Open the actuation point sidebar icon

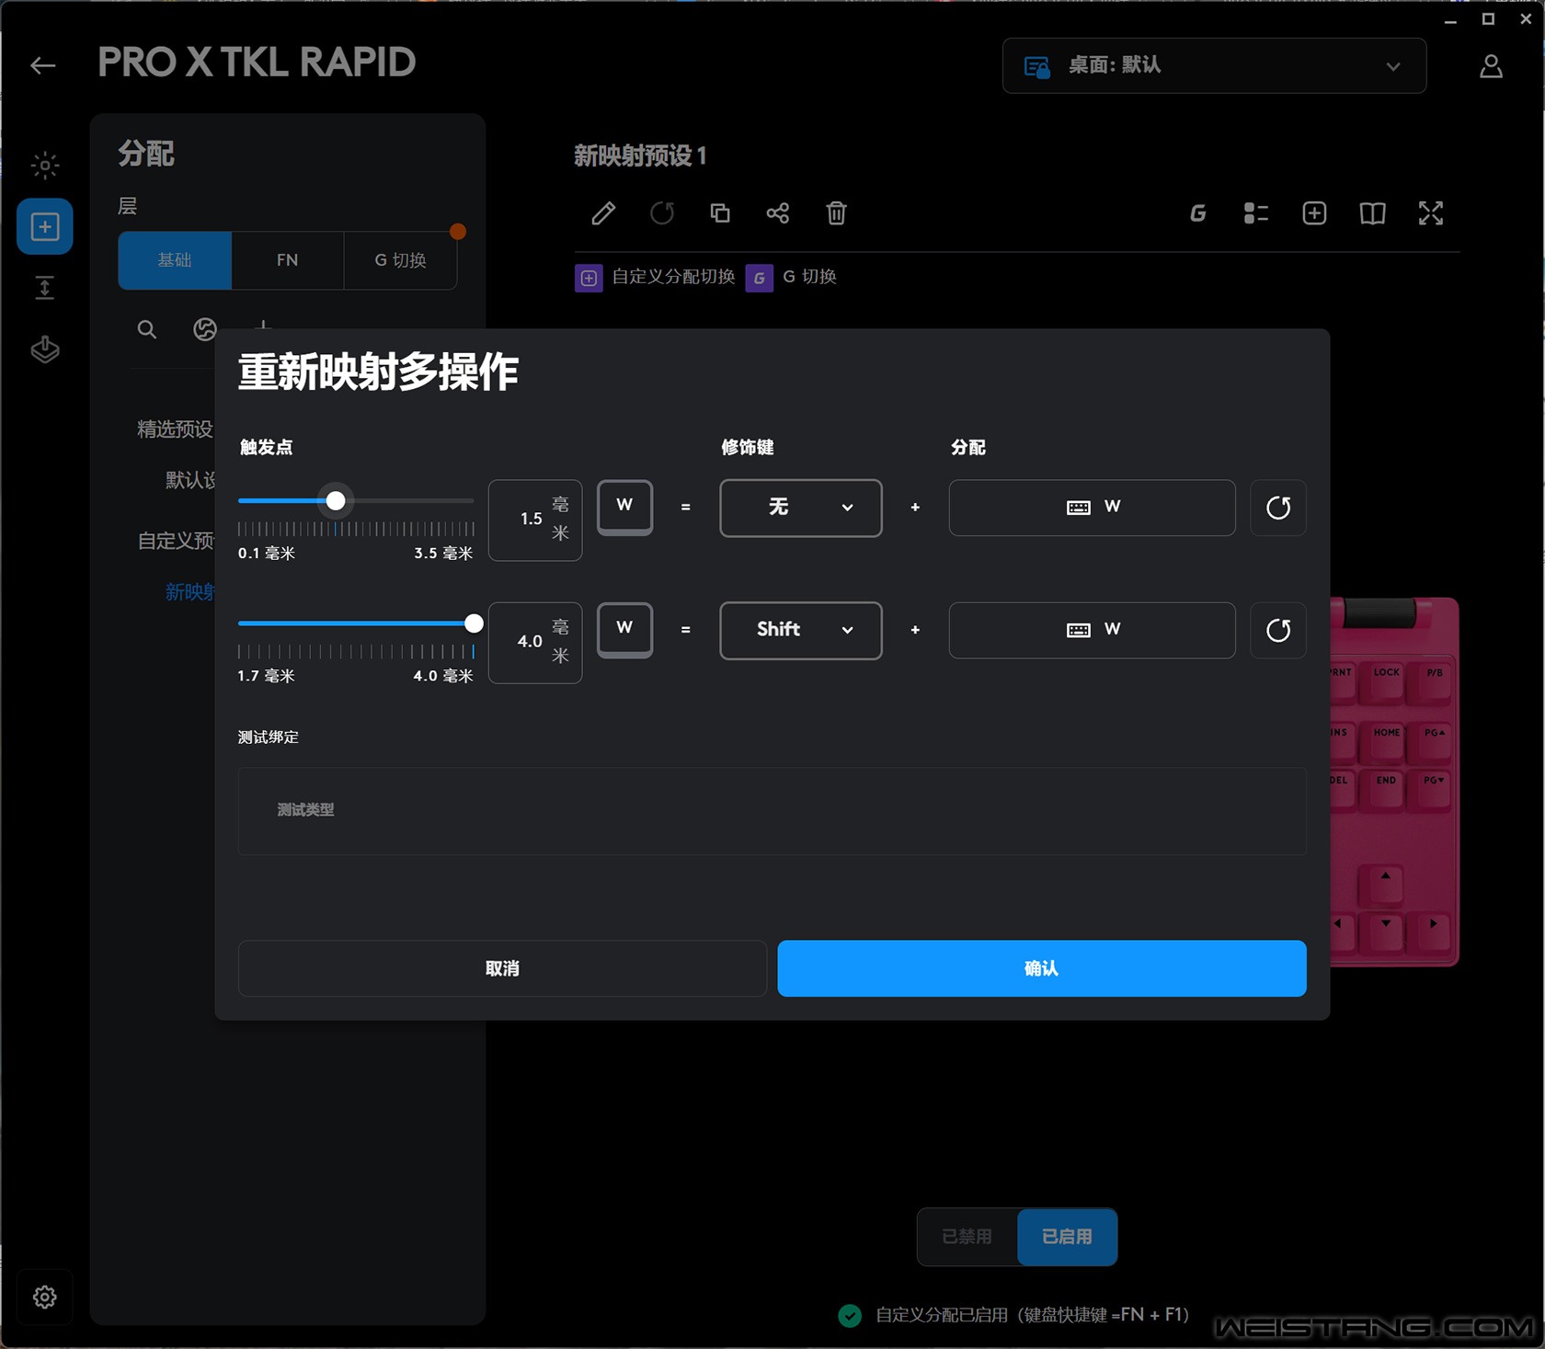(x=45, y=288)
